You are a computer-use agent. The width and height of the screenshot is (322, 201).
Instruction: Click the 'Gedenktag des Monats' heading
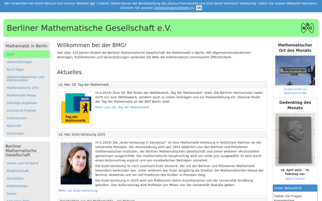[295, 105]
